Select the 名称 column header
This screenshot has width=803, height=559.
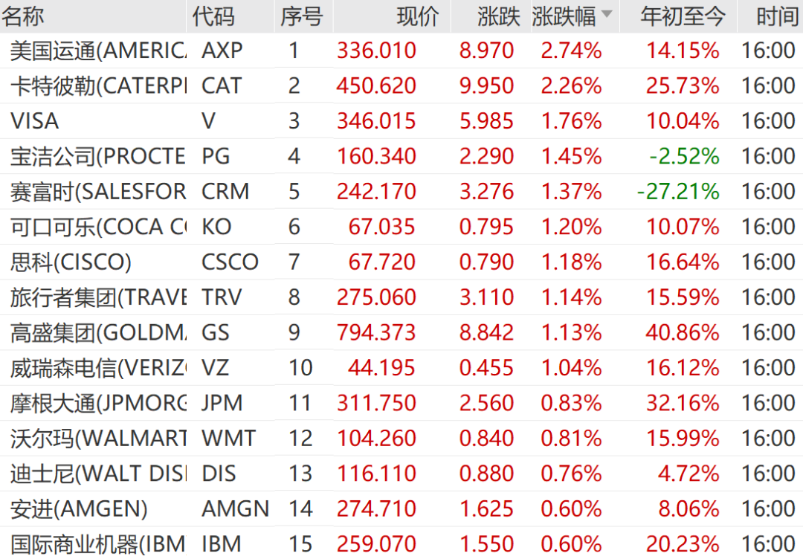pos(24,16)
